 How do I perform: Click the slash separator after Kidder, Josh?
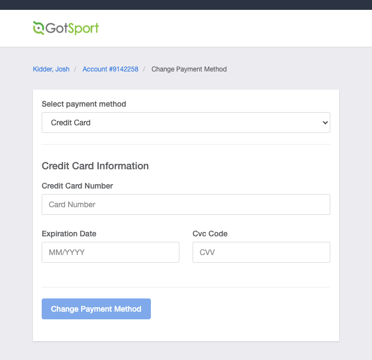coord(76,69)
